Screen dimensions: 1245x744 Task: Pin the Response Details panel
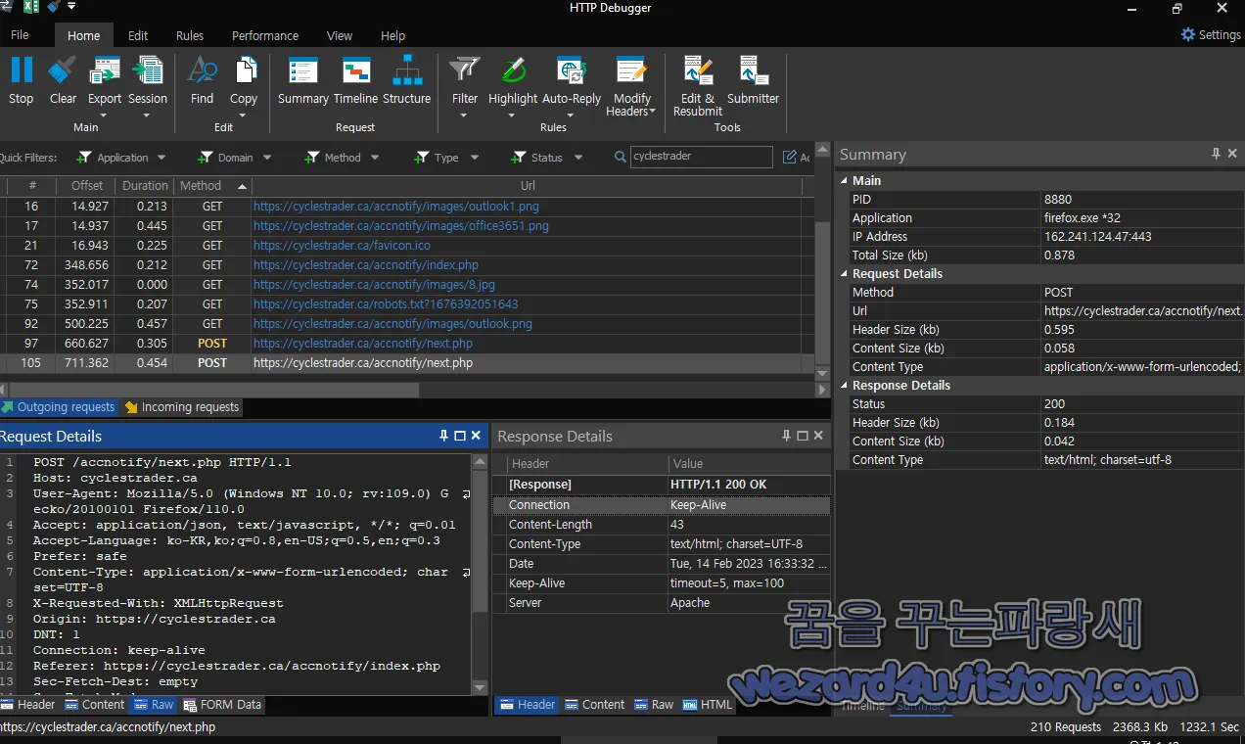(786, 436)
